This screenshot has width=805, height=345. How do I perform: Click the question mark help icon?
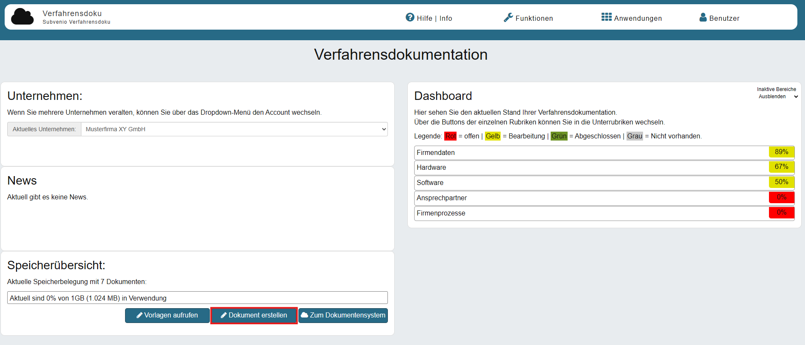[410, 17]
